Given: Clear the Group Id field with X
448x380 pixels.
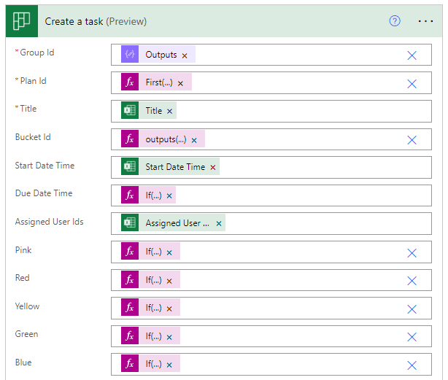Looking at the screenshot, I should click(412, 55).
